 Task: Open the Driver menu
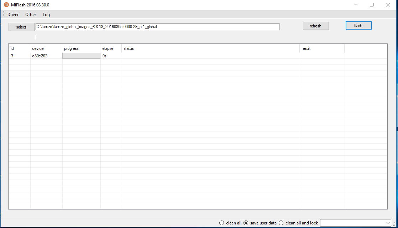[x=13, y=15]
